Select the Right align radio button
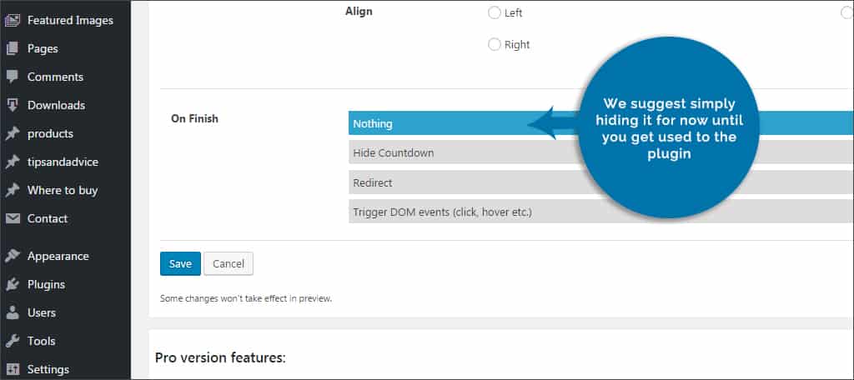 point(495,44)
